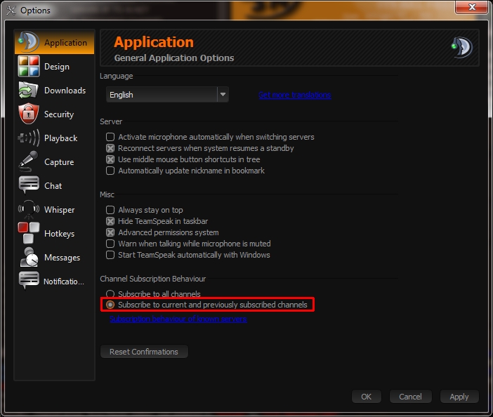Confirm with the OK button
Screen dimensions: 493x417
[367, 397]
